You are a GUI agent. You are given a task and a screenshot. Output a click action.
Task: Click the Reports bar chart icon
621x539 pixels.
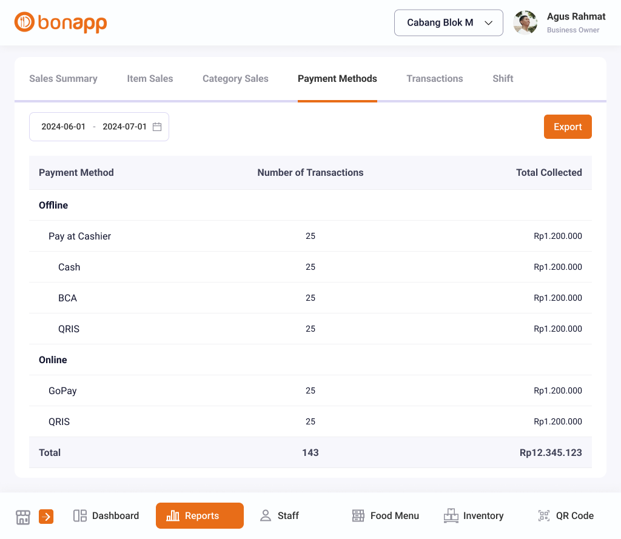(173, 515)
